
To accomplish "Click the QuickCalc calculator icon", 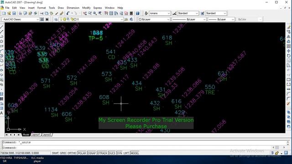I will pyautogui.click(x=131, y=13).
